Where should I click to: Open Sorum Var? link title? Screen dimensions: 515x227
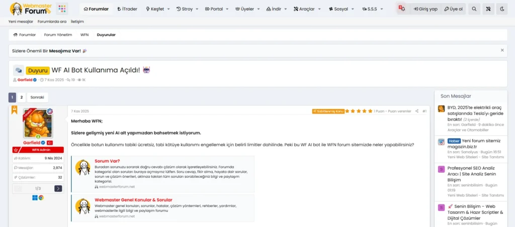pyautogui.click(x=107, y=161)
